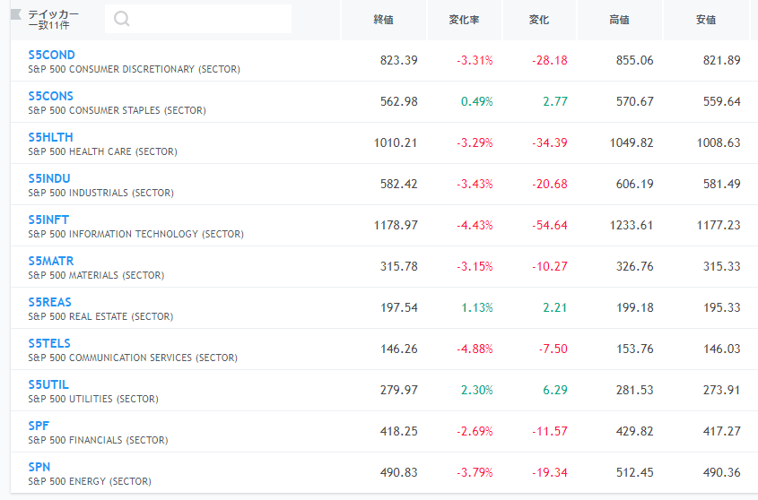This screenshot has width=758, height=500.
Task: Click the flag icon beside ティッカー
Action: [16, 14]
